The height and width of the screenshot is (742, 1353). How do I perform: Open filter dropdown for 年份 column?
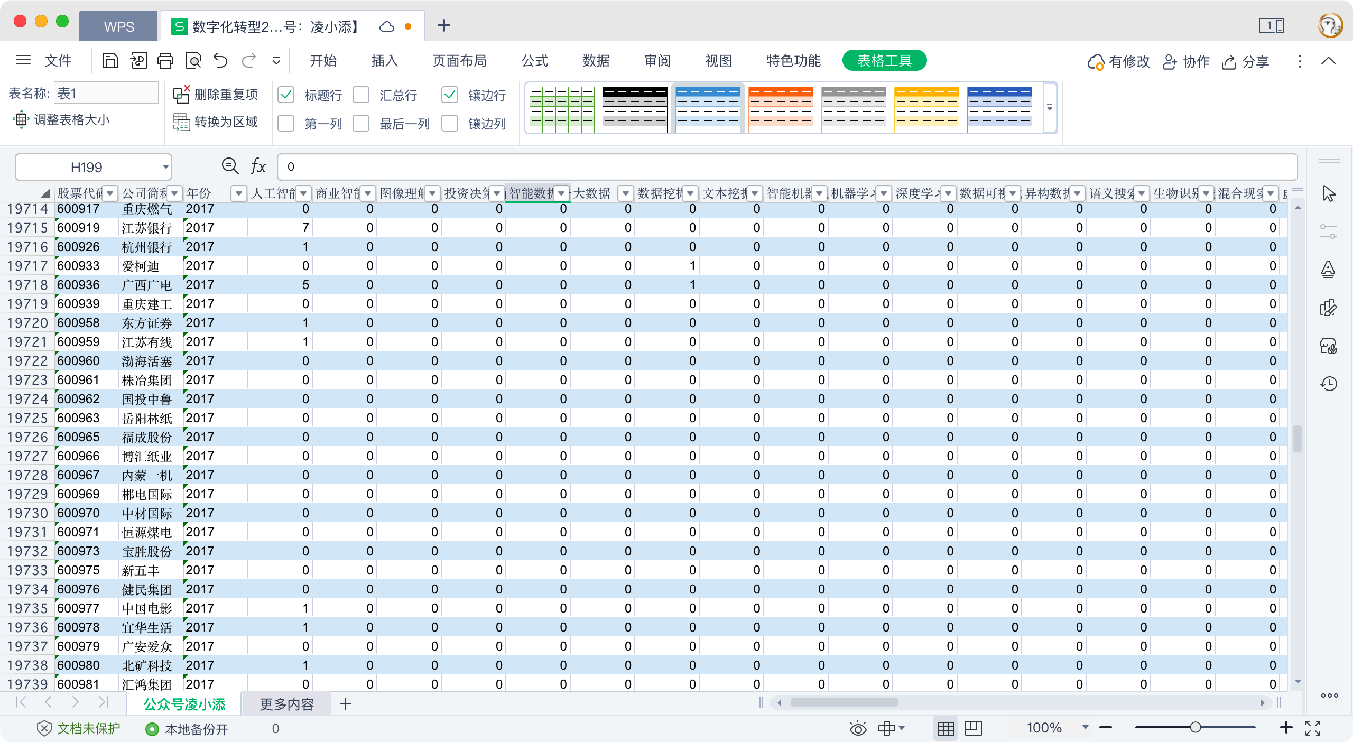tap(239, 194)
